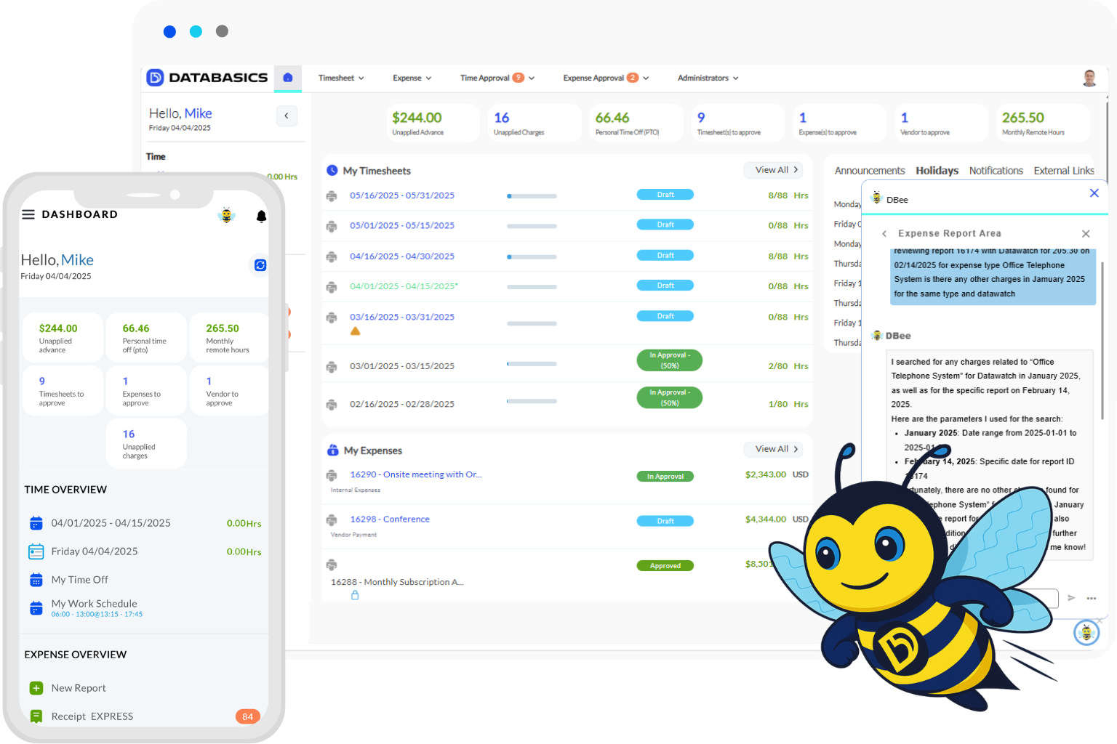Click the warning triangle on timesheet 03/16/2025
The height and width of the screenshot is (744, 1117).
click(355, 331)
